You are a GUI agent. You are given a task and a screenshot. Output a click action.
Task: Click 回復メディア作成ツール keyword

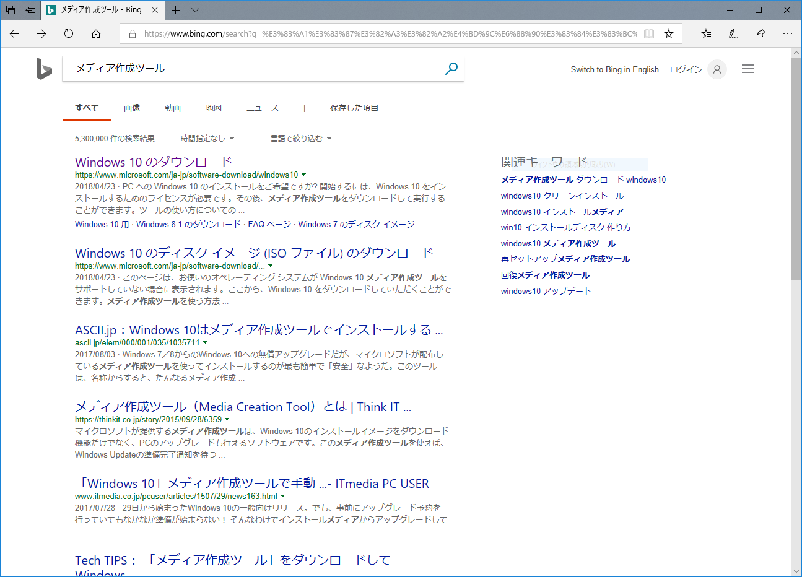click(x=546, y=275)
